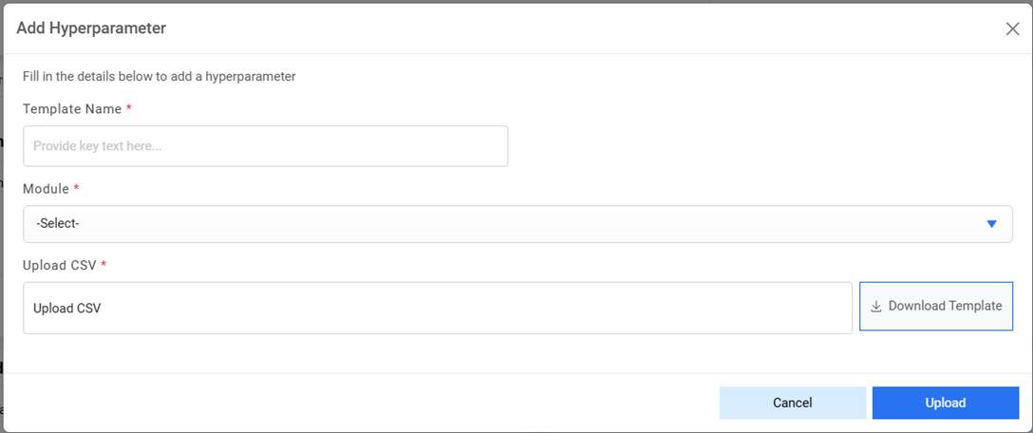Viewport: 1033px width, 433px height.
Task: Cancel adding the hyperparameter
Action: [792, 403]
